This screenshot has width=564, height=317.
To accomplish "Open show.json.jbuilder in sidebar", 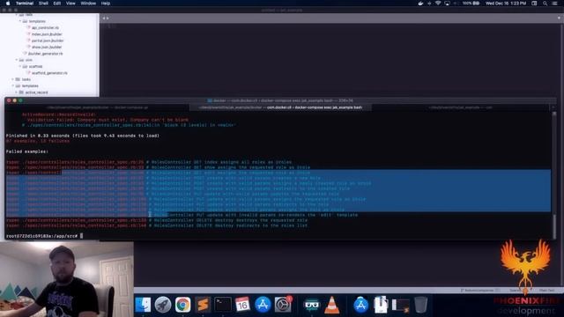I will click(x=47, y=47).
